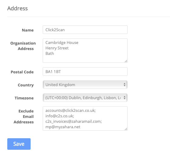Click the Address section heading

pos(18,8)
